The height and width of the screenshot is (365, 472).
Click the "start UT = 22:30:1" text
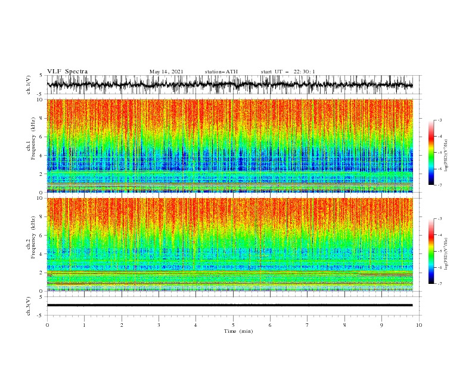pyautogui.click(x=288, y=72)
